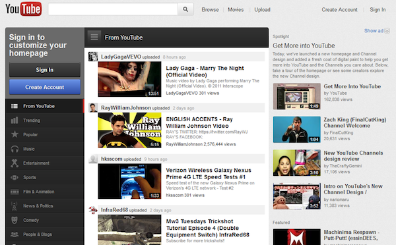Image resolution: width=396 pixels, height=245 pixels.
Task: Click Get More into YouTube spotlight heading
Action: (304, 45)
